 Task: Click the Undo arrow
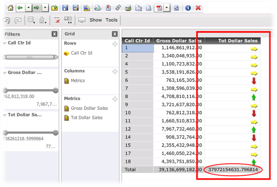coord(7,20)
